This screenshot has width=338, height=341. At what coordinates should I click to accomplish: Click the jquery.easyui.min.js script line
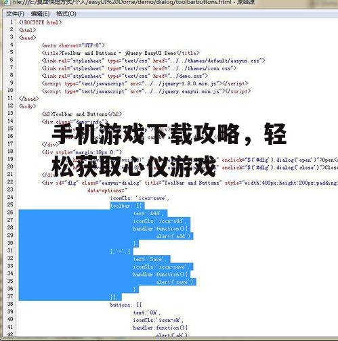(x=146, y=91)
